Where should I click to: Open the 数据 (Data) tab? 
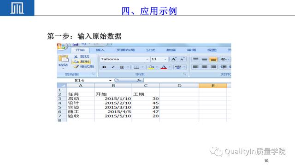click(x=171, y=50)
